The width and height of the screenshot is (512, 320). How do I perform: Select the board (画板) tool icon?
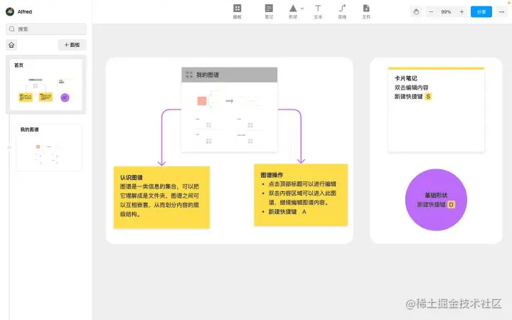point(237,8)
